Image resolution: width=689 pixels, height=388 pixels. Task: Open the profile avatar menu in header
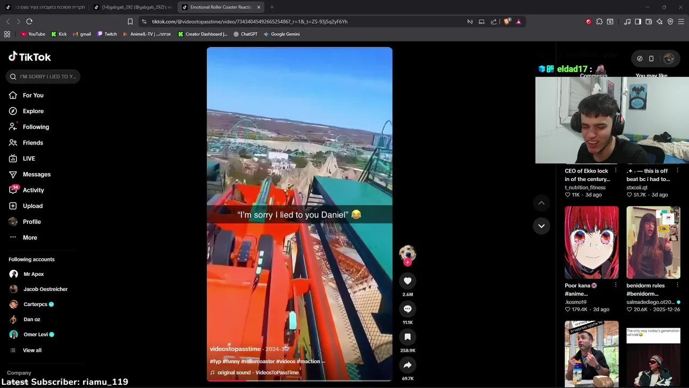pos(669,58)
